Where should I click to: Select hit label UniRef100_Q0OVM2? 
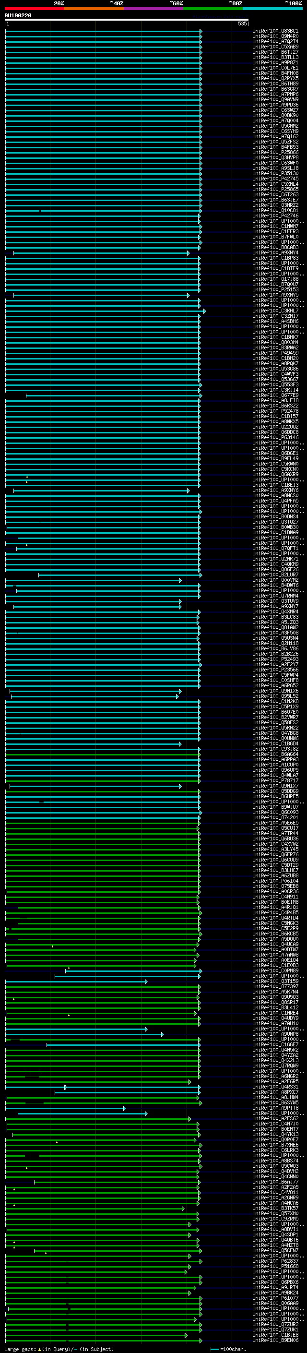tap(275, 580)
